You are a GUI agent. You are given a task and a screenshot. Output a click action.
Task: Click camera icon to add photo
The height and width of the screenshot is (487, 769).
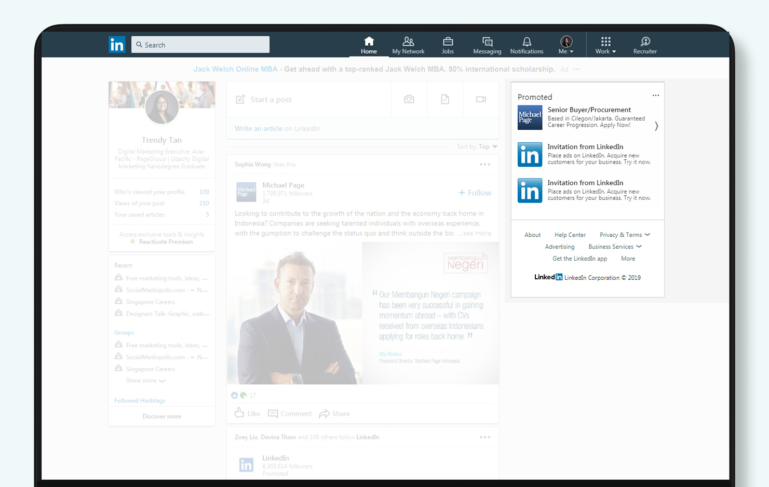(409, 99)
